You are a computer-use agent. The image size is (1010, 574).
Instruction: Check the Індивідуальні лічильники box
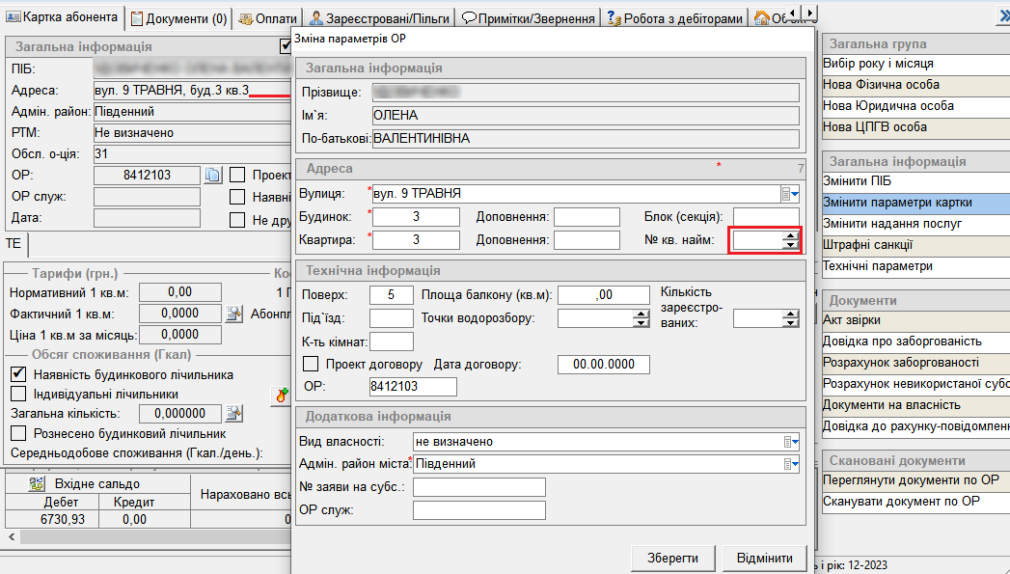point(17,394)
